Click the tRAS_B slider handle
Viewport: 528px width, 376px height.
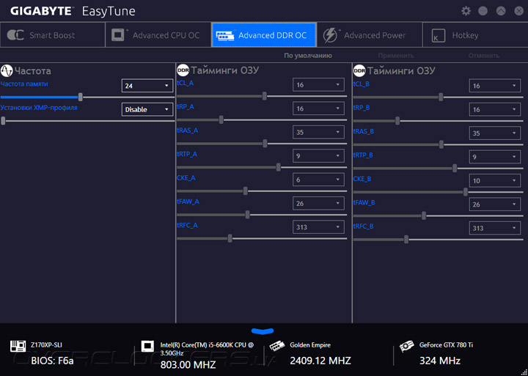tap(441, 144)
